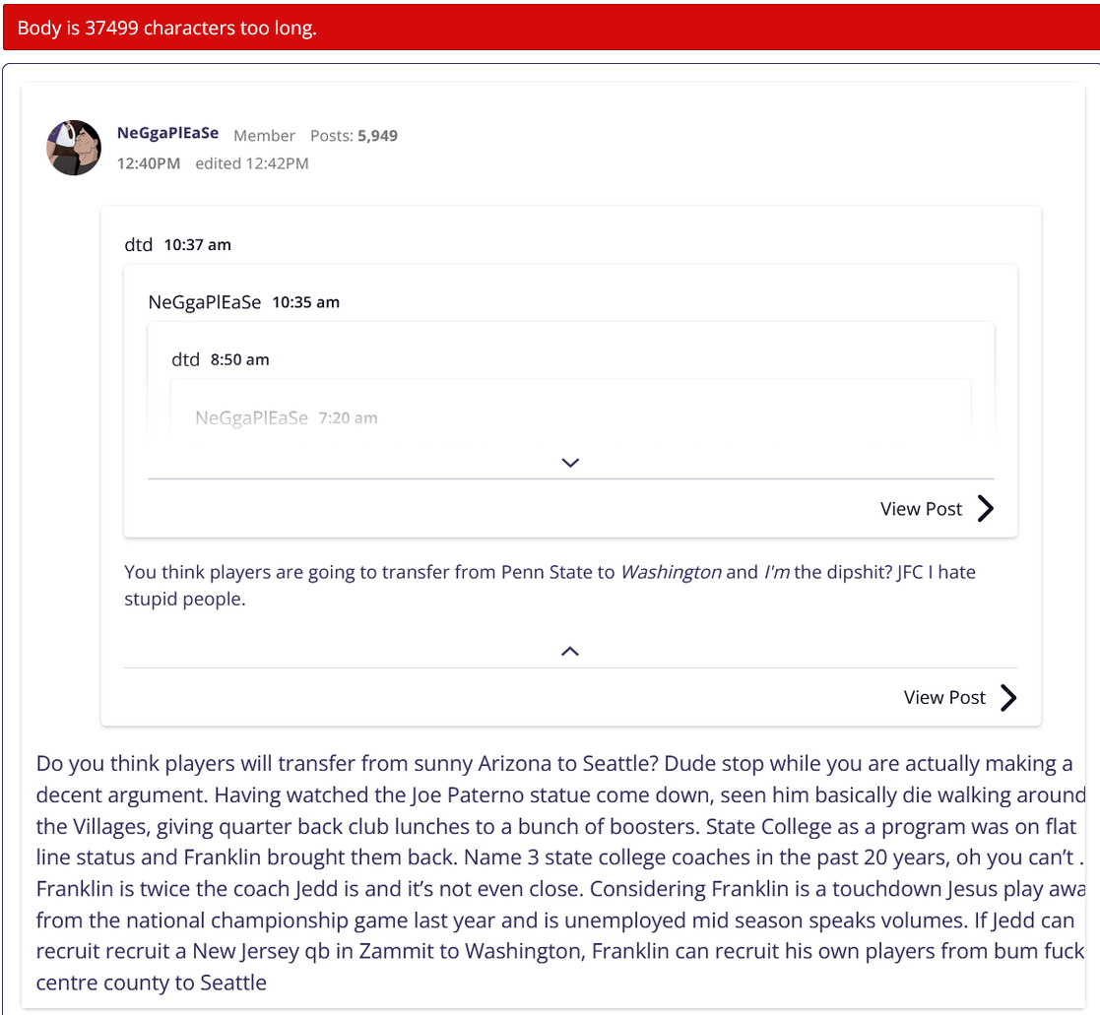Expand the nested quote with the down chevron
Viewport: 1100px width, 1015px height.
pos(569,463)
